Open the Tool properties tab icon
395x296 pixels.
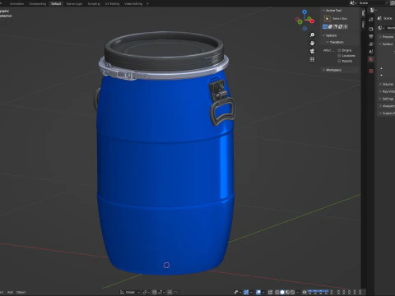click(371, 20)
